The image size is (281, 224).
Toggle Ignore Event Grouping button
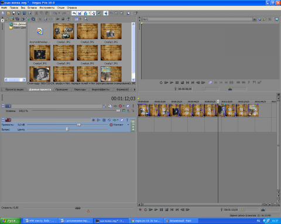tap(99, 13)
